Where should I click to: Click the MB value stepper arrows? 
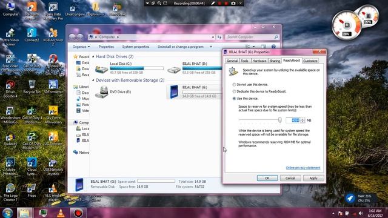tap(303, 121)
